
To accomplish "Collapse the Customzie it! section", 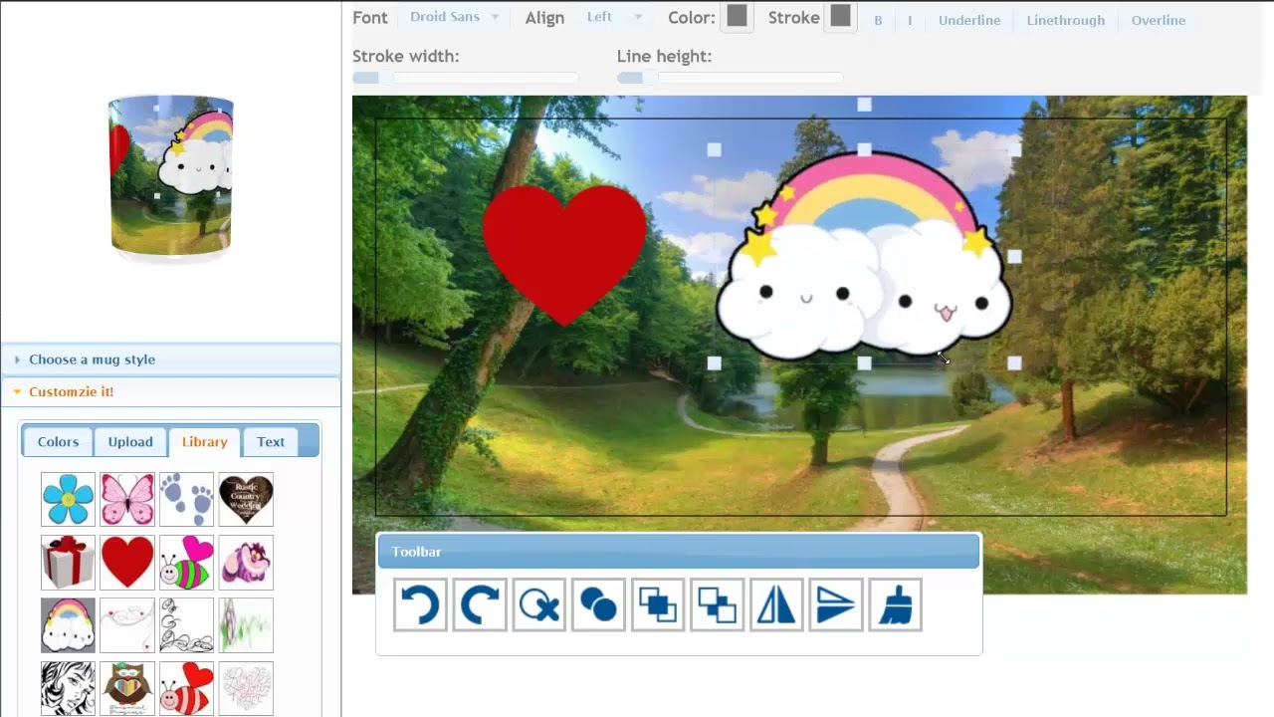I will 171,391.
